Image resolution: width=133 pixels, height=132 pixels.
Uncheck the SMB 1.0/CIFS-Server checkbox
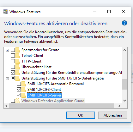click(19, 95)
